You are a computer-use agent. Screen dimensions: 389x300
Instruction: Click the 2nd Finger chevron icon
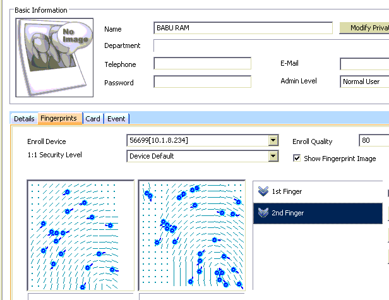pyautogui.click(x=263, y=213)
